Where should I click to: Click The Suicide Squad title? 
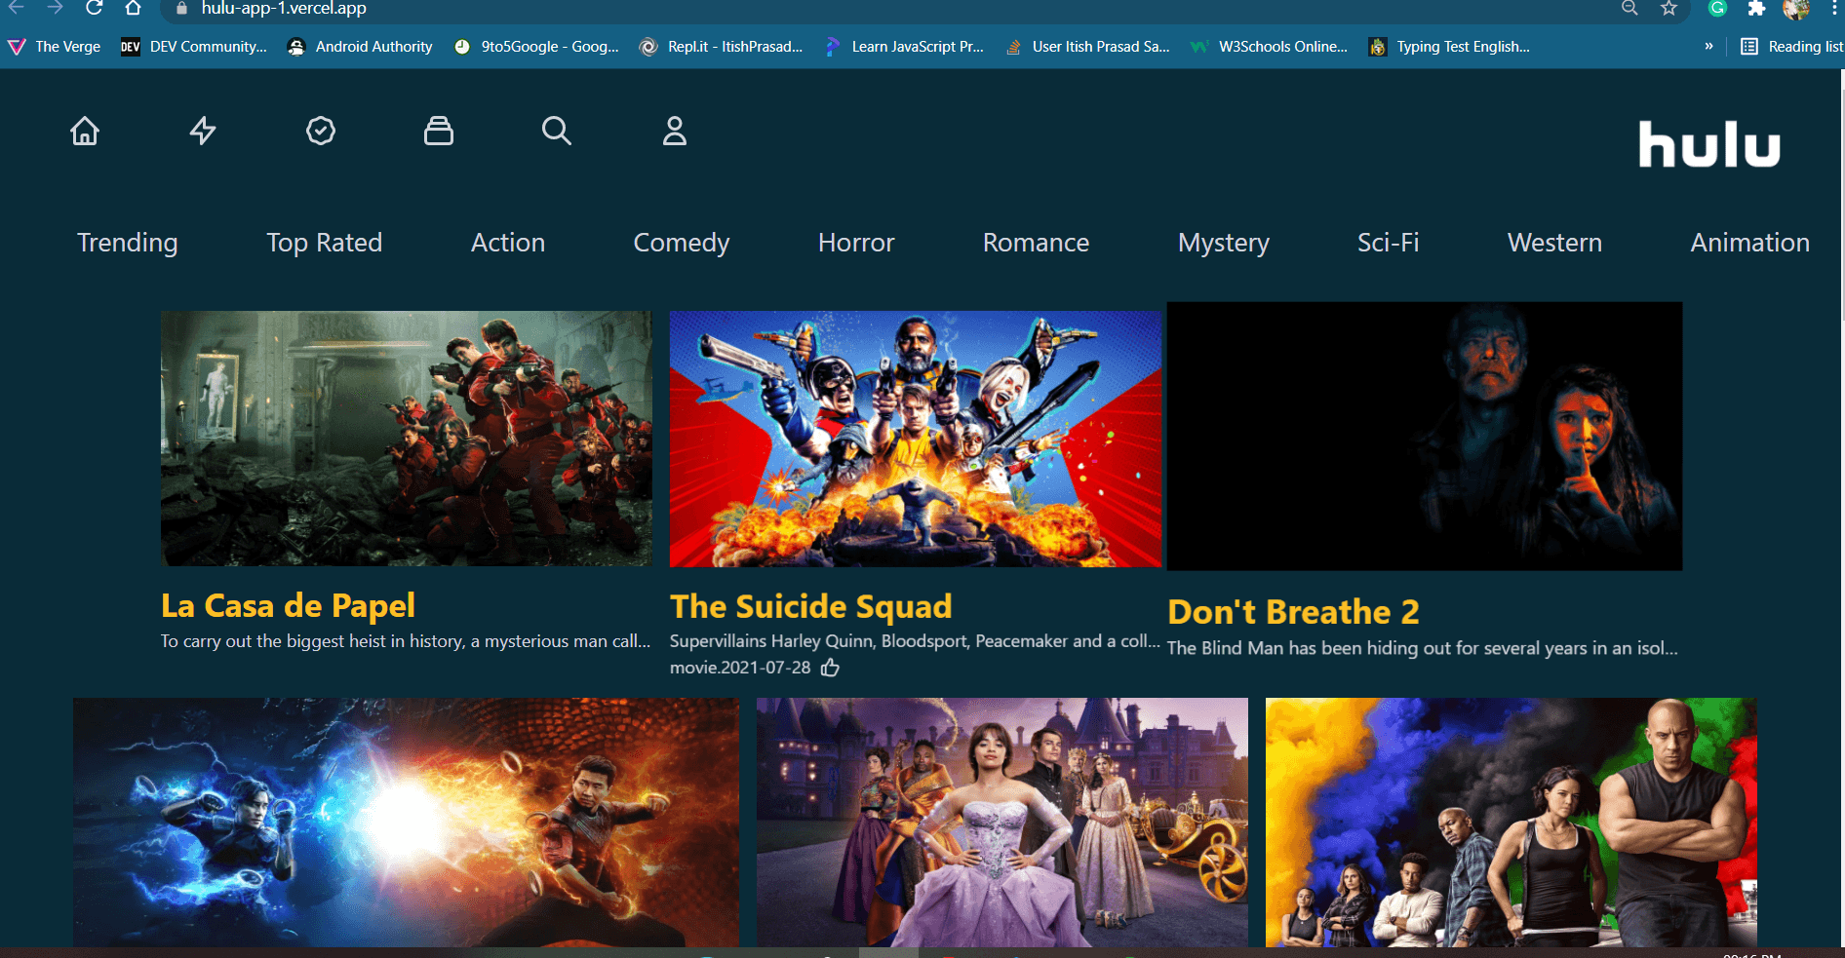(811, 606)
